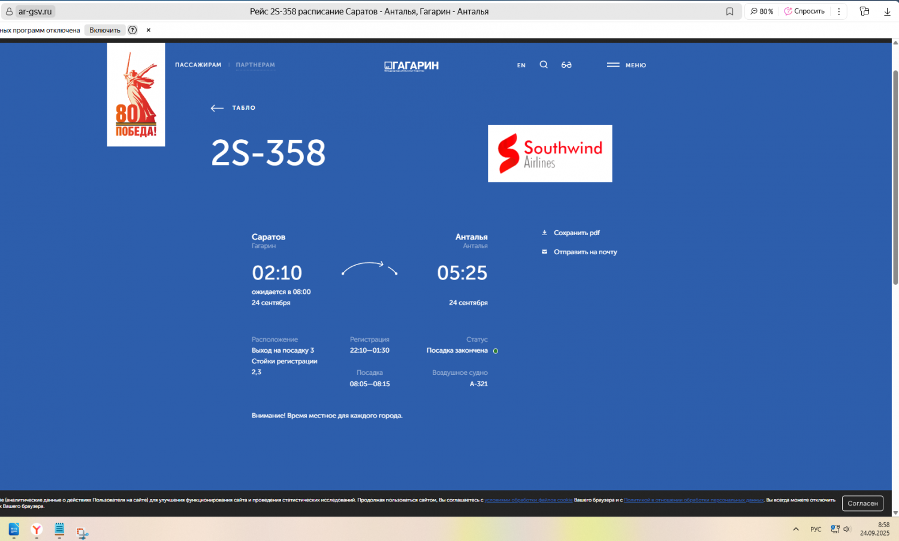Image resolution: width=899 pixels, height=541 pixels.
Task: Open browser downloads arrow icon
Action: click(887, 11)
